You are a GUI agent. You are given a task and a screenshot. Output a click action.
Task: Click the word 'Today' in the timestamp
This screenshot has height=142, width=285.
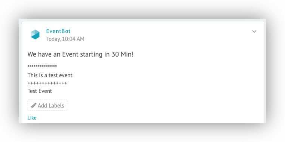coord(53,39)
